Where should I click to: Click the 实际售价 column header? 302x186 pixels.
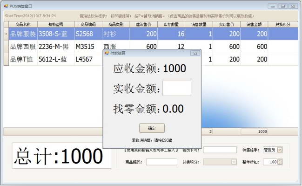pos(227,24)
